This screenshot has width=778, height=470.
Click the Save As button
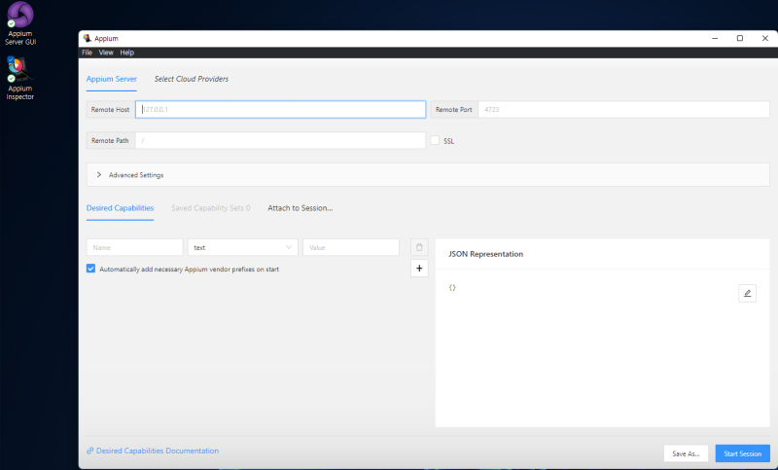point(686,453)
